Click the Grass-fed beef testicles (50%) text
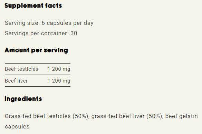 47,116
